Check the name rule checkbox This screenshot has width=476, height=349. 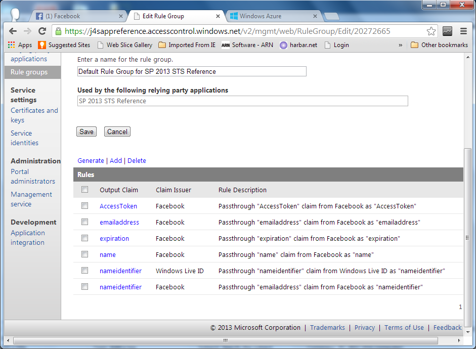(x=84, y=254)
